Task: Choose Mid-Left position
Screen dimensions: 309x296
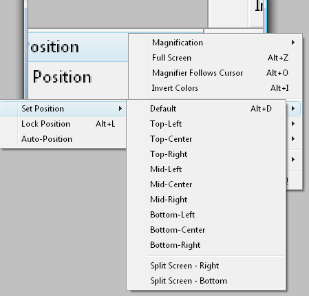Action: pyautogui.click(x=206, y=169)
